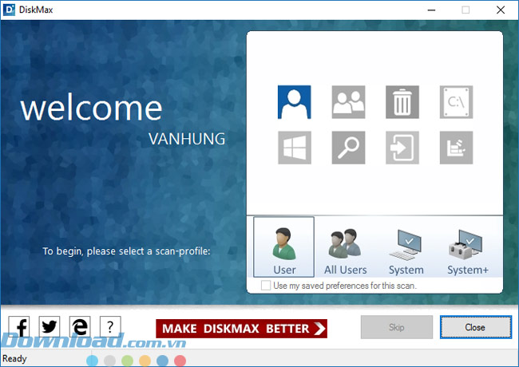Click the arrow-into-page import tile
Screen dimensions: 519x367
tap(402, 148)
